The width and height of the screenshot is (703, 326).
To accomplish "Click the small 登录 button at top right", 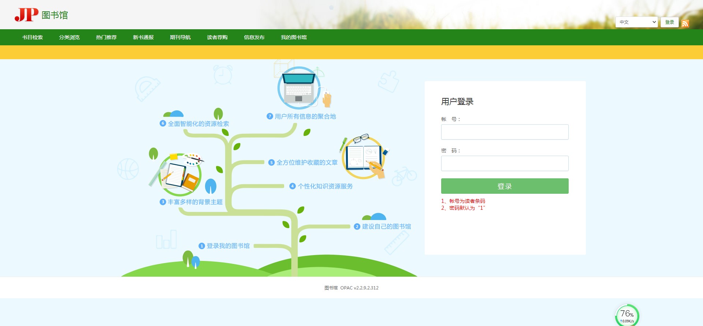I will tap(669, 22).
